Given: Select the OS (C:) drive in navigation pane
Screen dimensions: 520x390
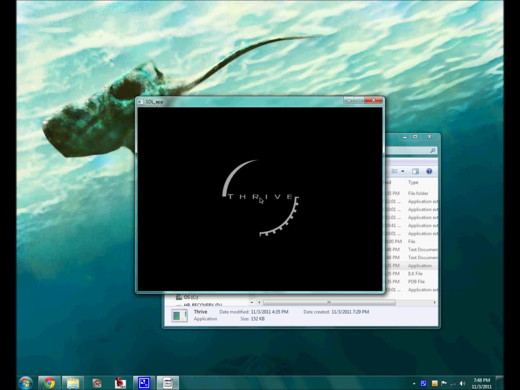Looking at the screenshot, I should click(191, 297).
